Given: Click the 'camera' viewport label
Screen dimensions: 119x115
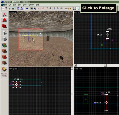Looking at the screenshot, I should (12, 12).
